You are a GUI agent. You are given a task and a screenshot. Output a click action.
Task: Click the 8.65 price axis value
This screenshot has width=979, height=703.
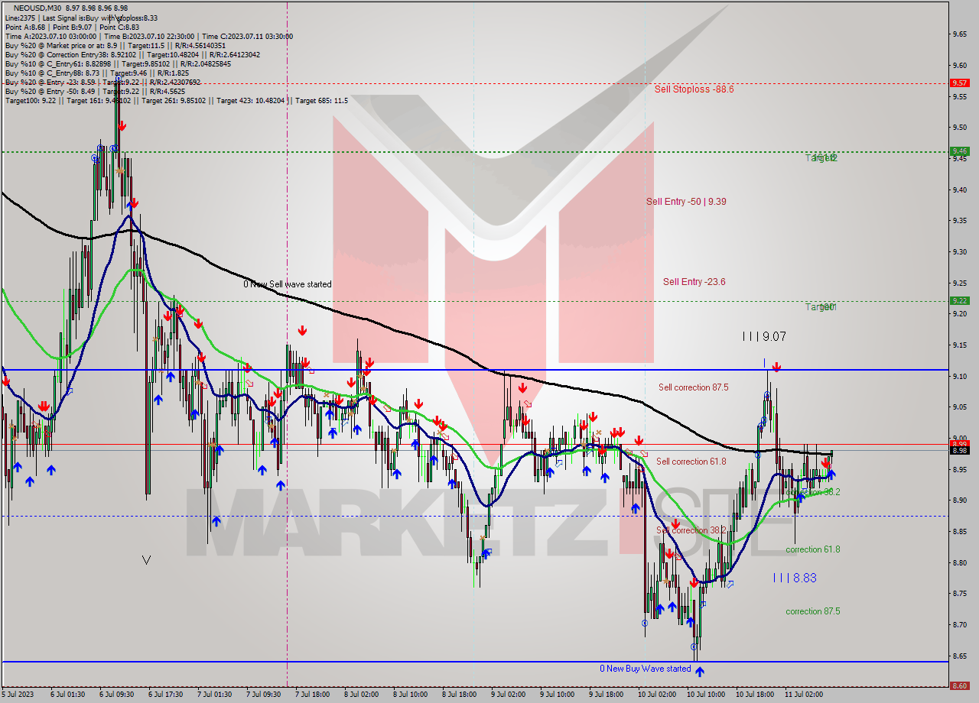pos(961,656)
